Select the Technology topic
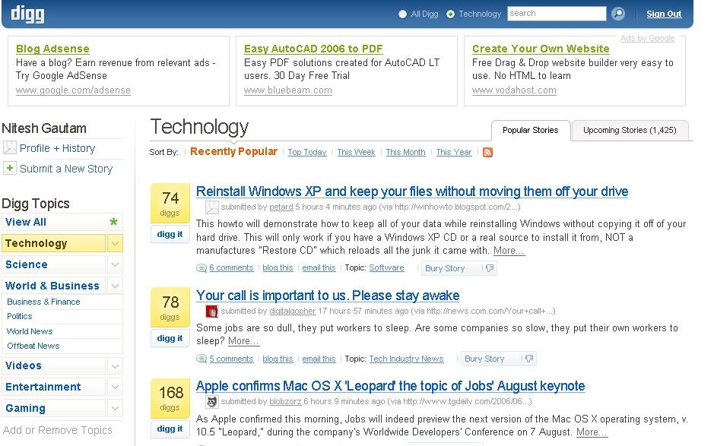714x446 pixels. point(54,243)
